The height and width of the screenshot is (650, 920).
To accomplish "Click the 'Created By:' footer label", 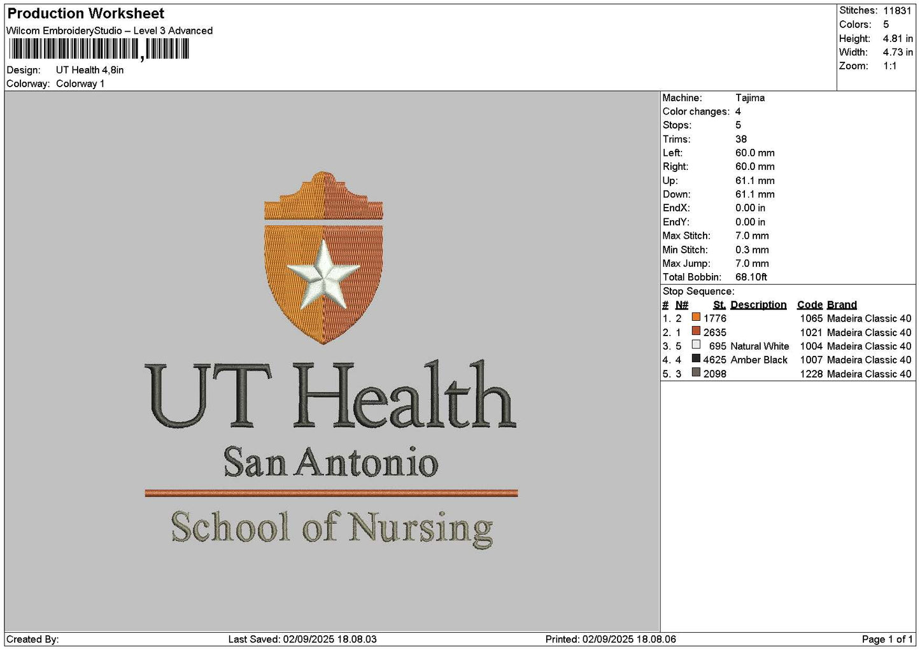I will 32,639.
